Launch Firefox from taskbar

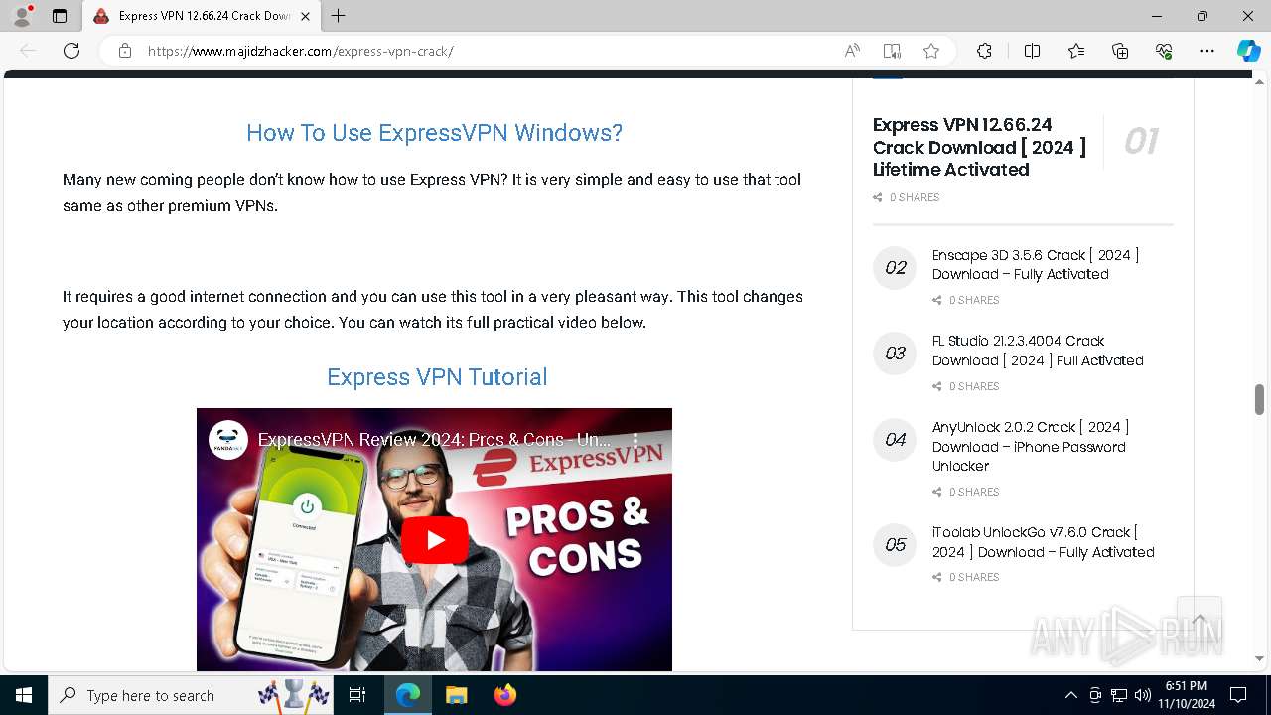[x=504, y=695]
